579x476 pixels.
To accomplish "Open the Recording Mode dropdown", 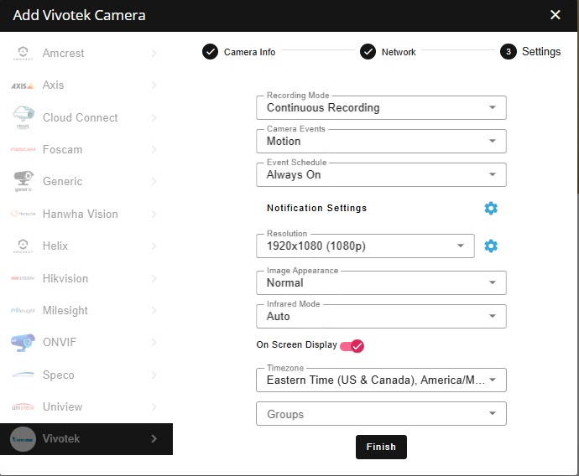I will click(x=381, y=107).
